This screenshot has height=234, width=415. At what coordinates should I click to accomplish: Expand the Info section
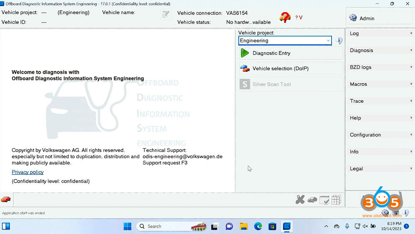(x=380, y=152)
